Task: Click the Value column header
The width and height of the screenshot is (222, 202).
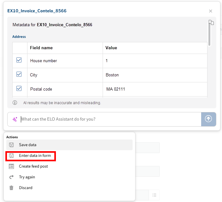Action: [111, 48]
